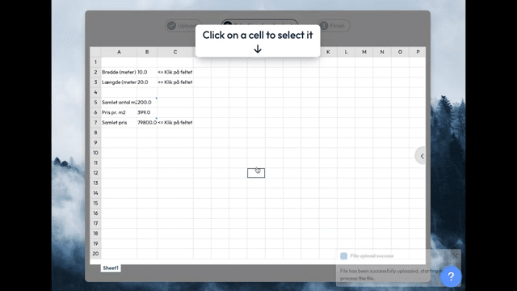This screenshot has height=291, width=517.
Task: Click the cell containing 20.0
Action: (147, 82)
